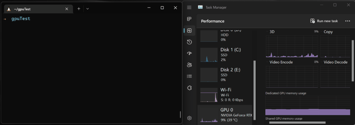Image resolution: width=355 pixels, height=125 pixels.
Task: Select GPU 0 in the performance list
Action: (225, 115)
